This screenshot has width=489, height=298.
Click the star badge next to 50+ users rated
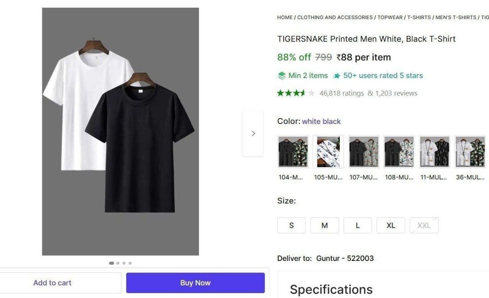[x=337, y=75]
